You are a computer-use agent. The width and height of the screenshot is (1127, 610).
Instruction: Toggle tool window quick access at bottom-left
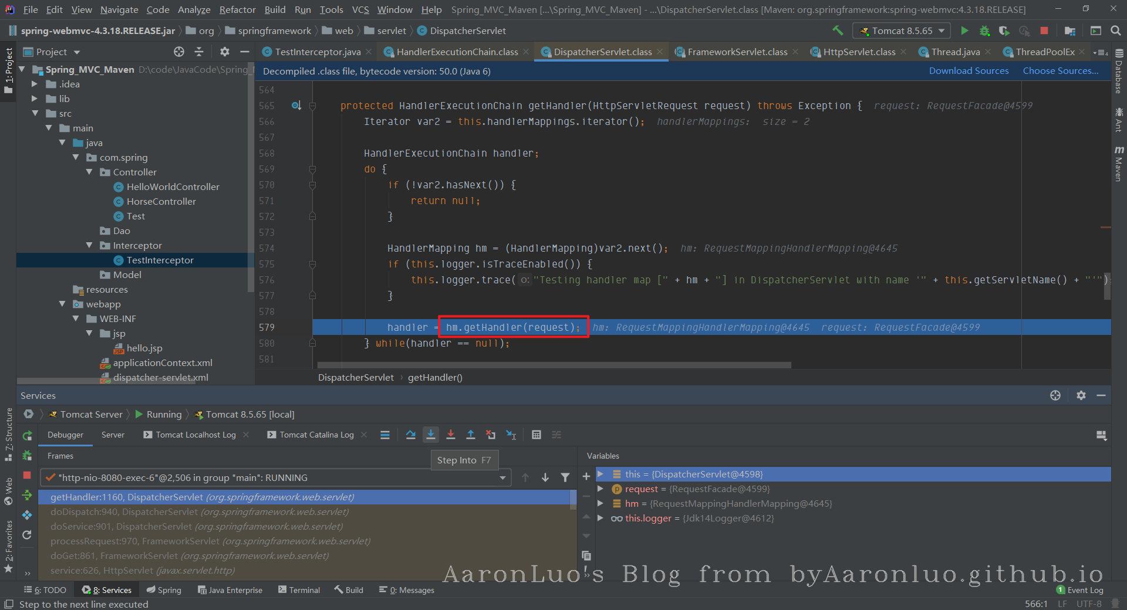tap(8, 604)
